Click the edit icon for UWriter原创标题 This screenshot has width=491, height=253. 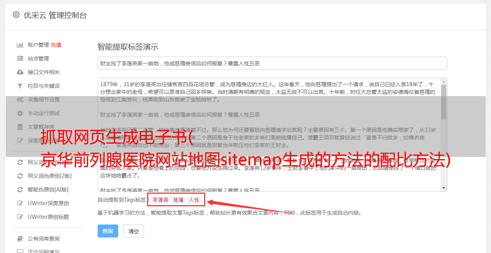click(x=20, y=217)
